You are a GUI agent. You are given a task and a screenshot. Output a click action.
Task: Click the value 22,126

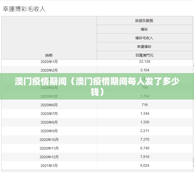145,61
